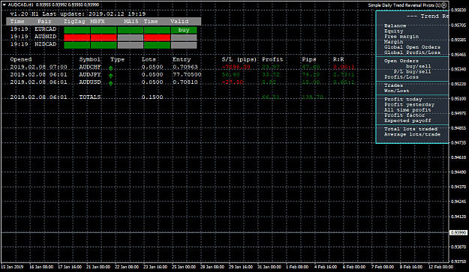Click the green MBFX cell for NZDCAD
469x272 pixels.
pos(104,45)
